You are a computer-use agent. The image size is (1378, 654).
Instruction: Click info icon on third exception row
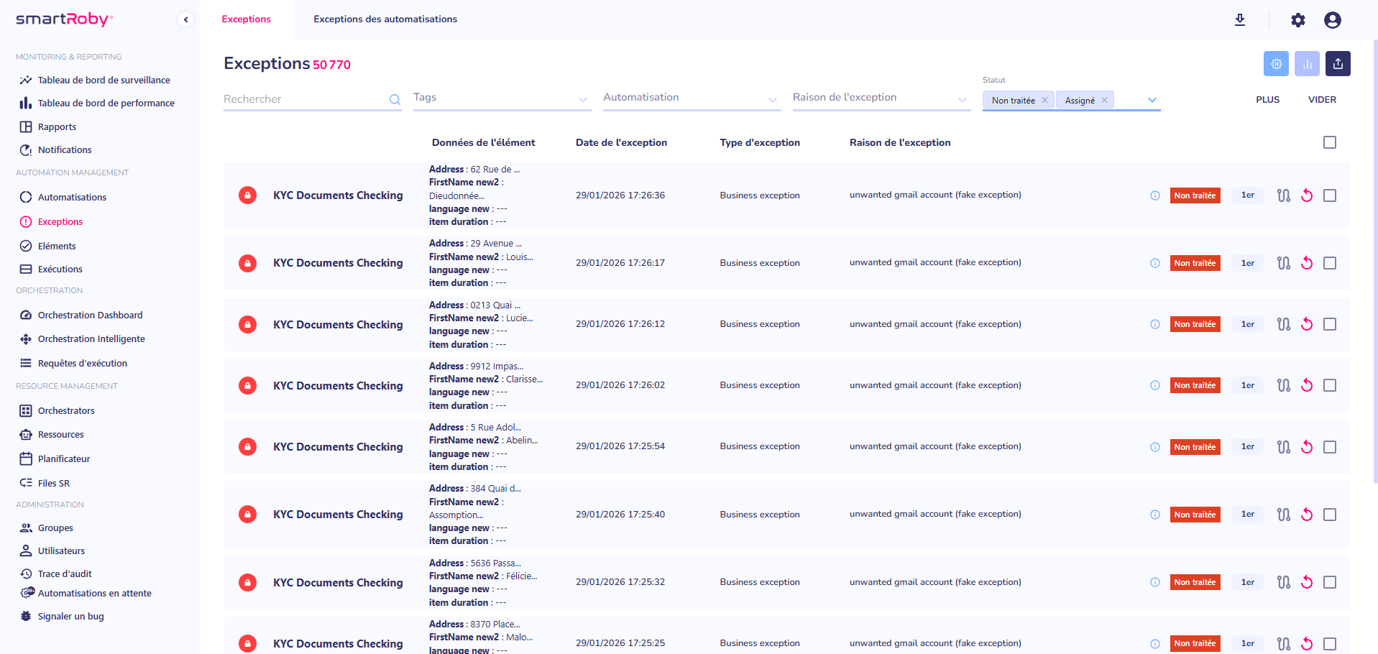coord(1155,324)
